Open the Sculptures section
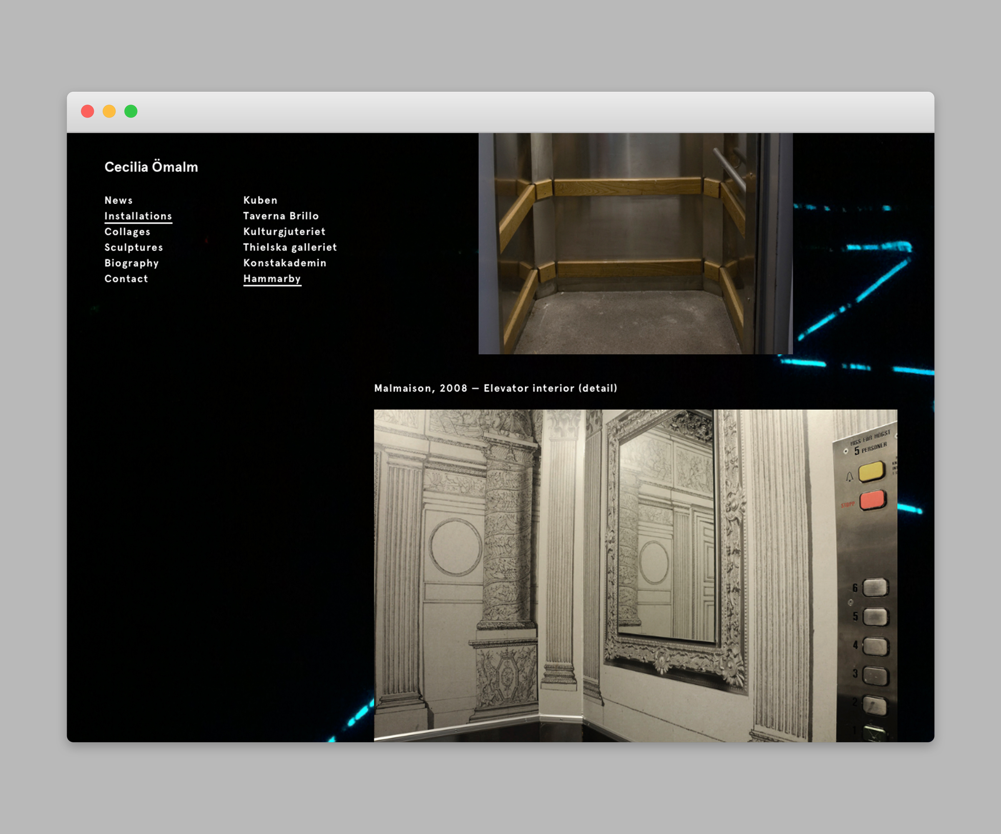 tap(134, 247)
